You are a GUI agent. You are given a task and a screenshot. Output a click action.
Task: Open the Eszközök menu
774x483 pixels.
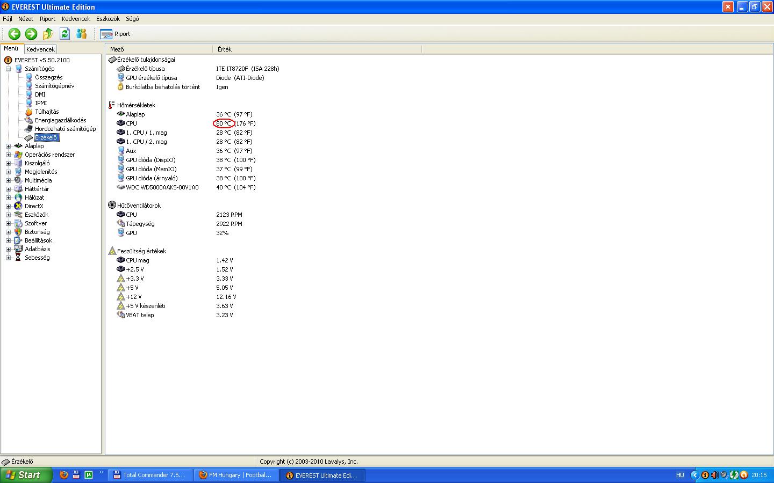click(108, 19)
